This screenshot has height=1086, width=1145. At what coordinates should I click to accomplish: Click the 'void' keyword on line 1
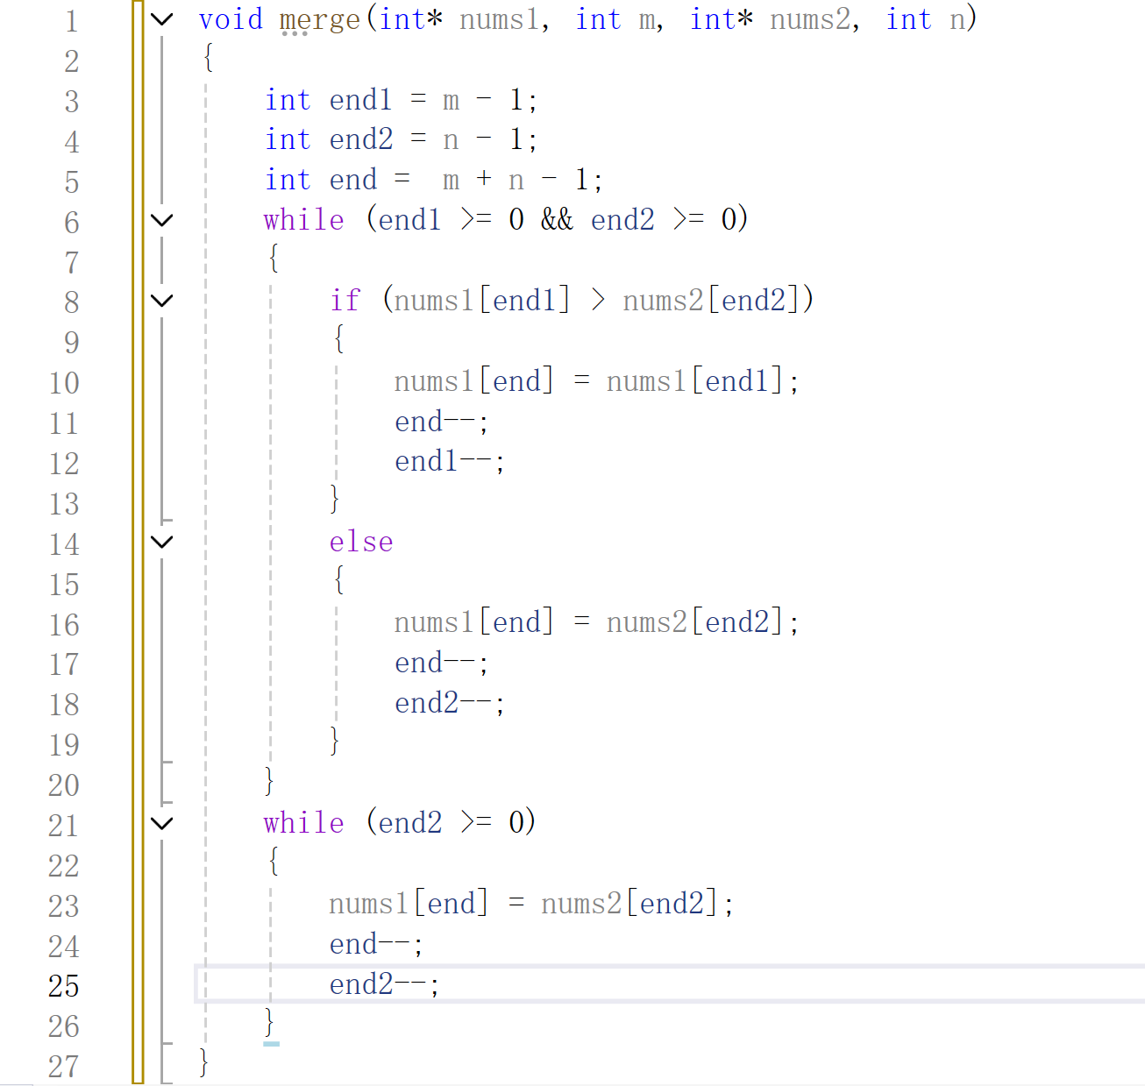tap(231, 19)
